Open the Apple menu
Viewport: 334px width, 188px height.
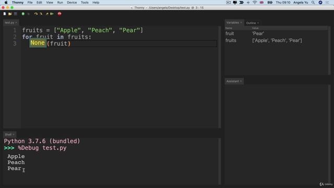coord(6,3)
